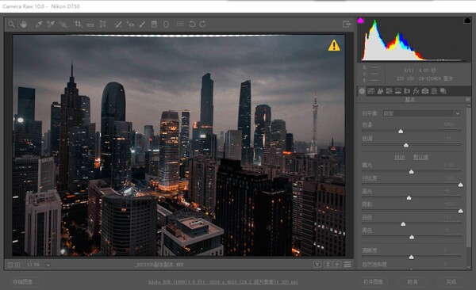Click the yellow warning triangle on preview
This screenshot has height=290, width=476.
(334, 45)
